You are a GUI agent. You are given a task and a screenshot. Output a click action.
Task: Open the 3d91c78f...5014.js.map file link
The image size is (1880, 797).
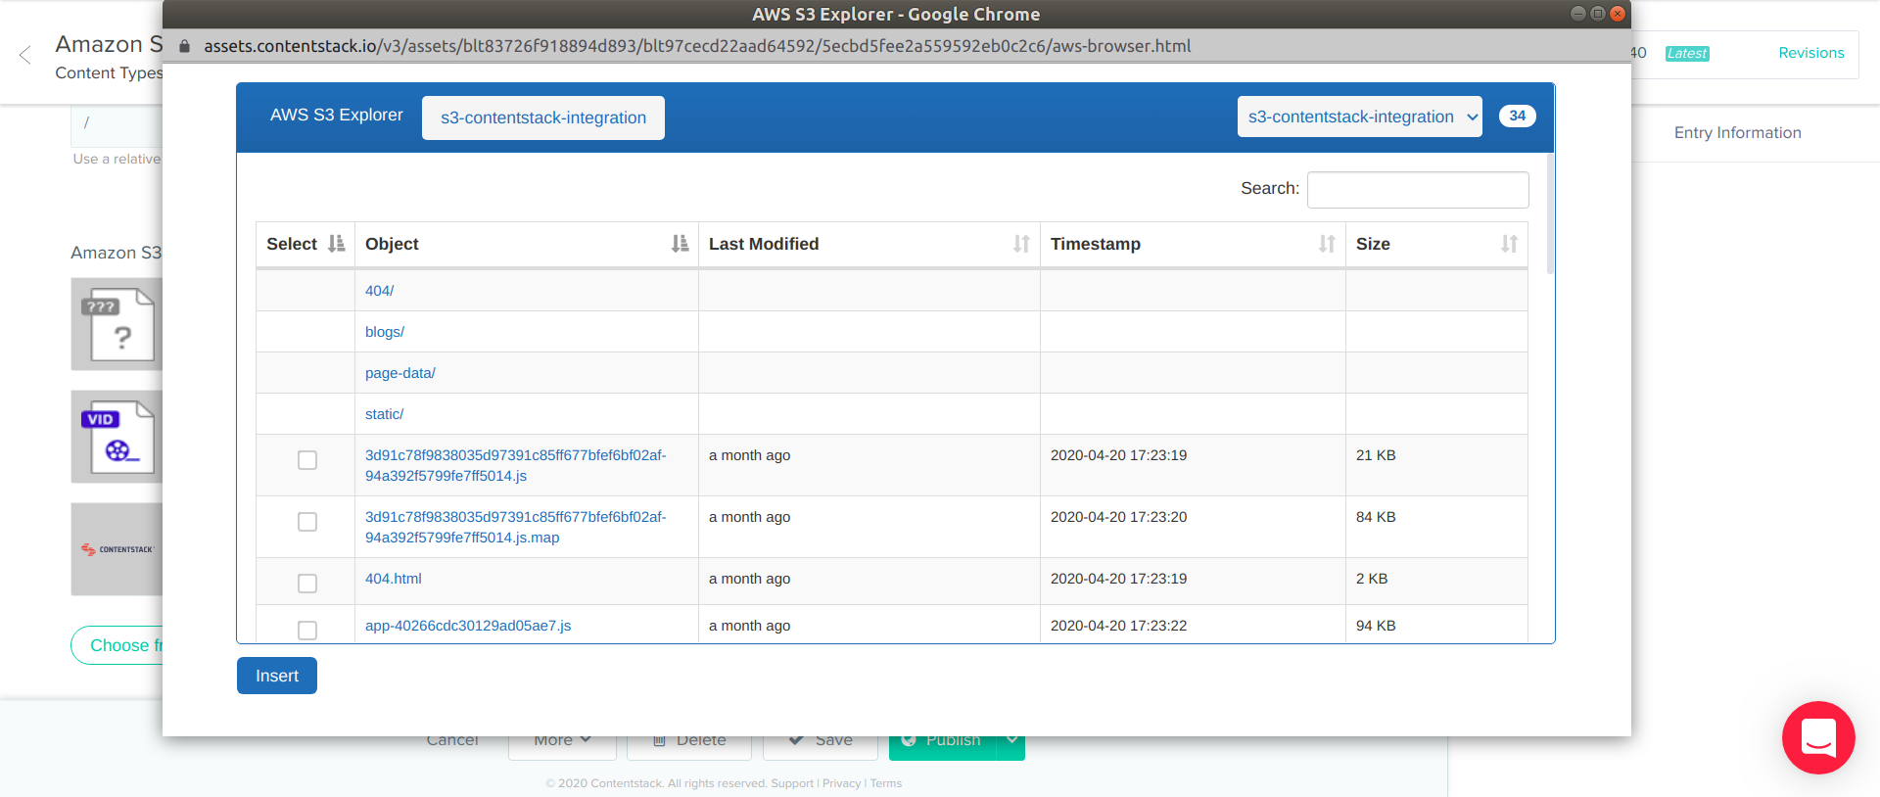pos(515,527)
